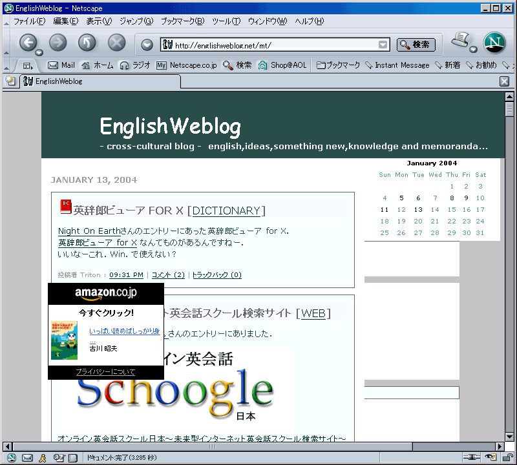Click the ホーム home button
Viewport: 517px width, 465px height.
(98, 65)
